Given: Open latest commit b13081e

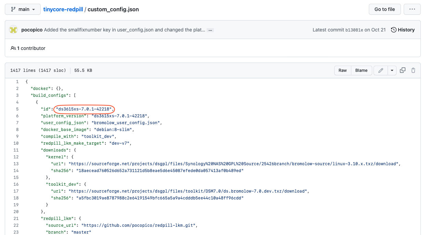Looking at the screenshot, I should click(354, 30).
